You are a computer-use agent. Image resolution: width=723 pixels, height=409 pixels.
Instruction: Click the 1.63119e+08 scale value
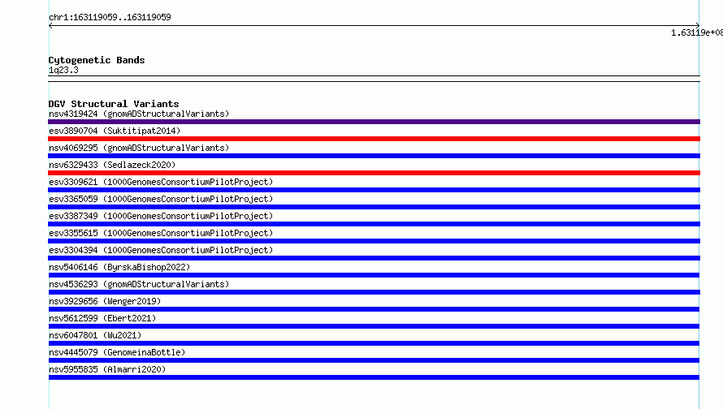click(x=697, y=32)
